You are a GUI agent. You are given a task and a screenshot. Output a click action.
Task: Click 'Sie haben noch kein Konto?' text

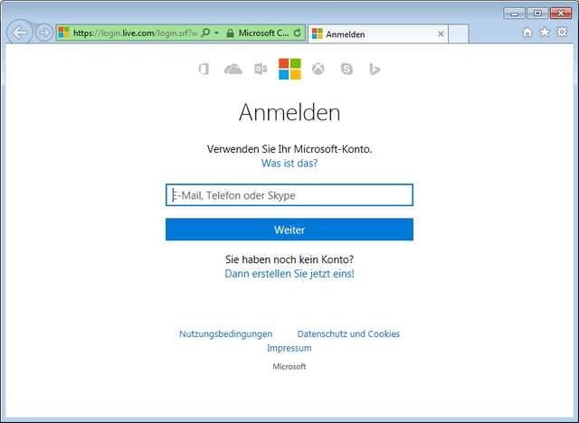pyautogui.click(x=289, y=259)
